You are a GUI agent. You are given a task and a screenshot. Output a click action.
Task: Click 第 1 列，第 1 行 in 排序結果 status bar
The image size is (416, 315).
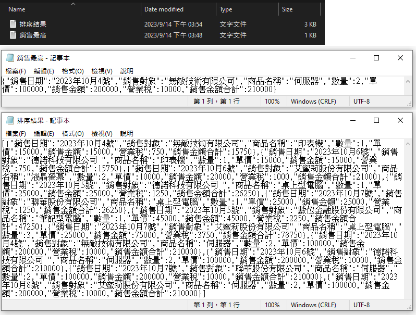pos(216,305)
